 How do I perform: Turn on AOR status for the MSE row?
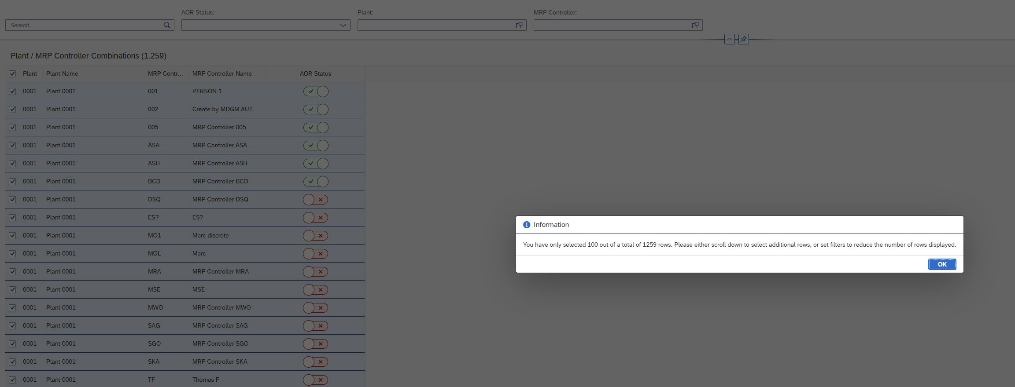click(x=316, y=290)
